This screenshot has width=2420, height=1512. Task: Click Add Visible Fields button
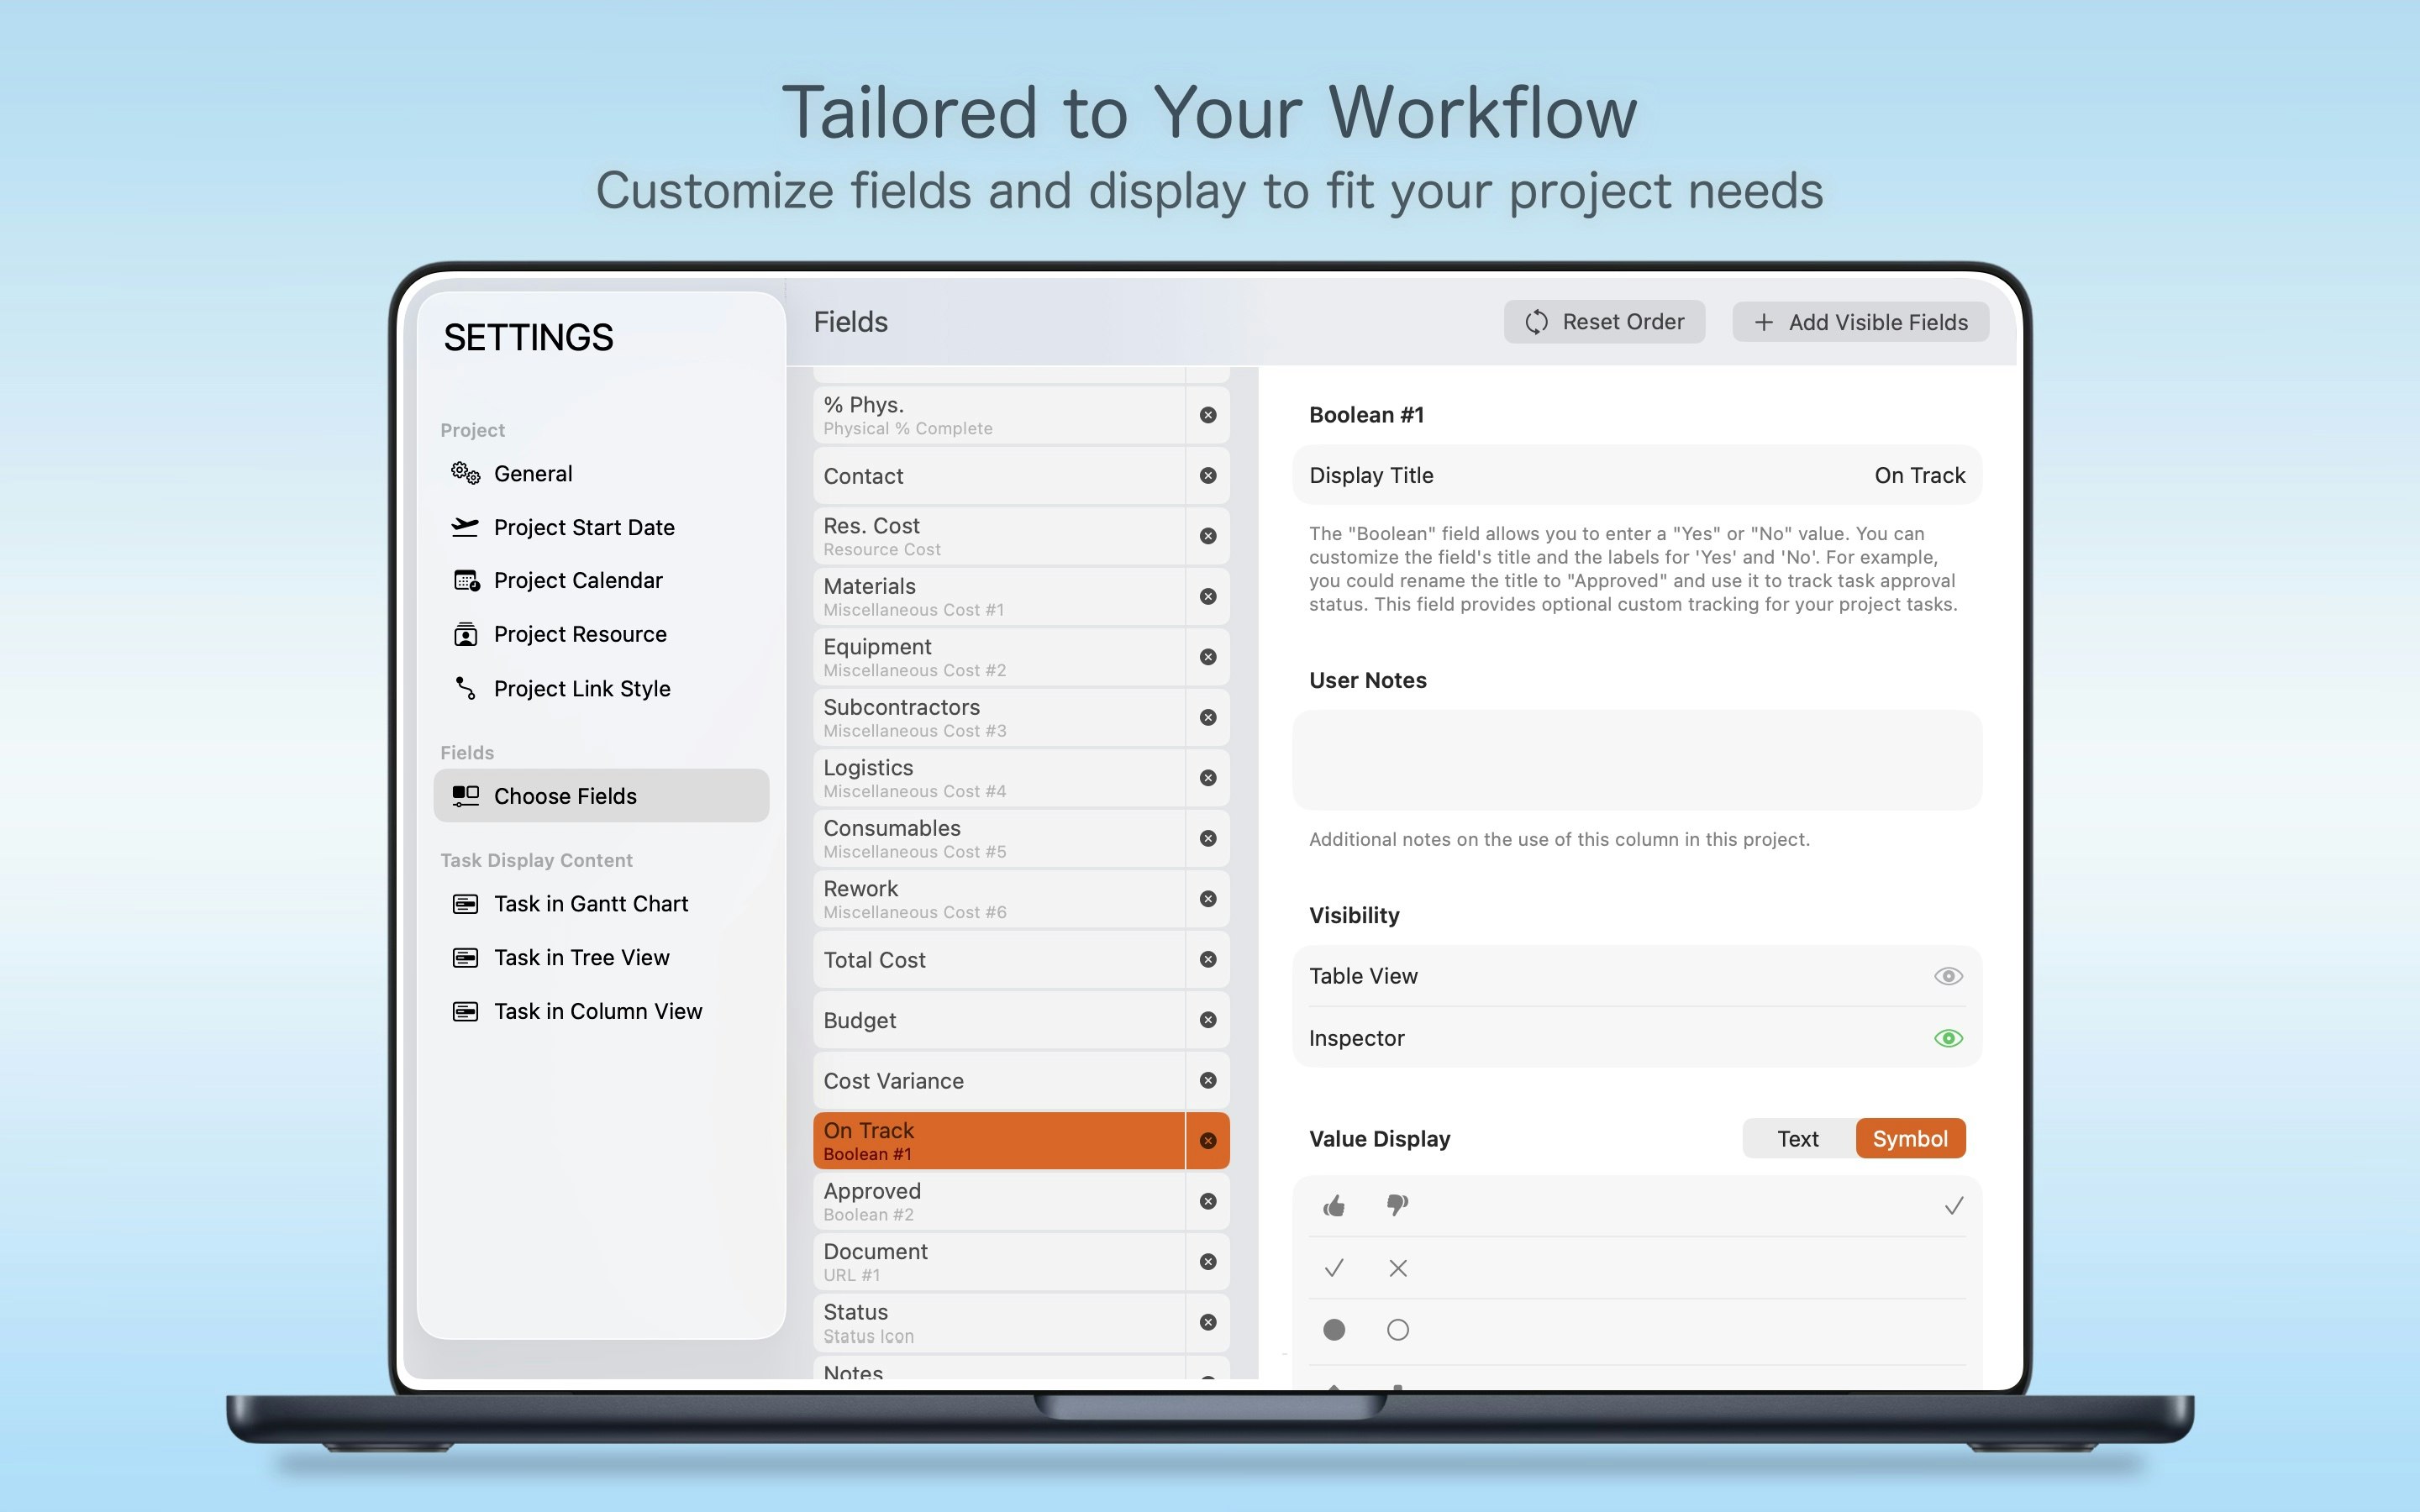(1860, 322)
